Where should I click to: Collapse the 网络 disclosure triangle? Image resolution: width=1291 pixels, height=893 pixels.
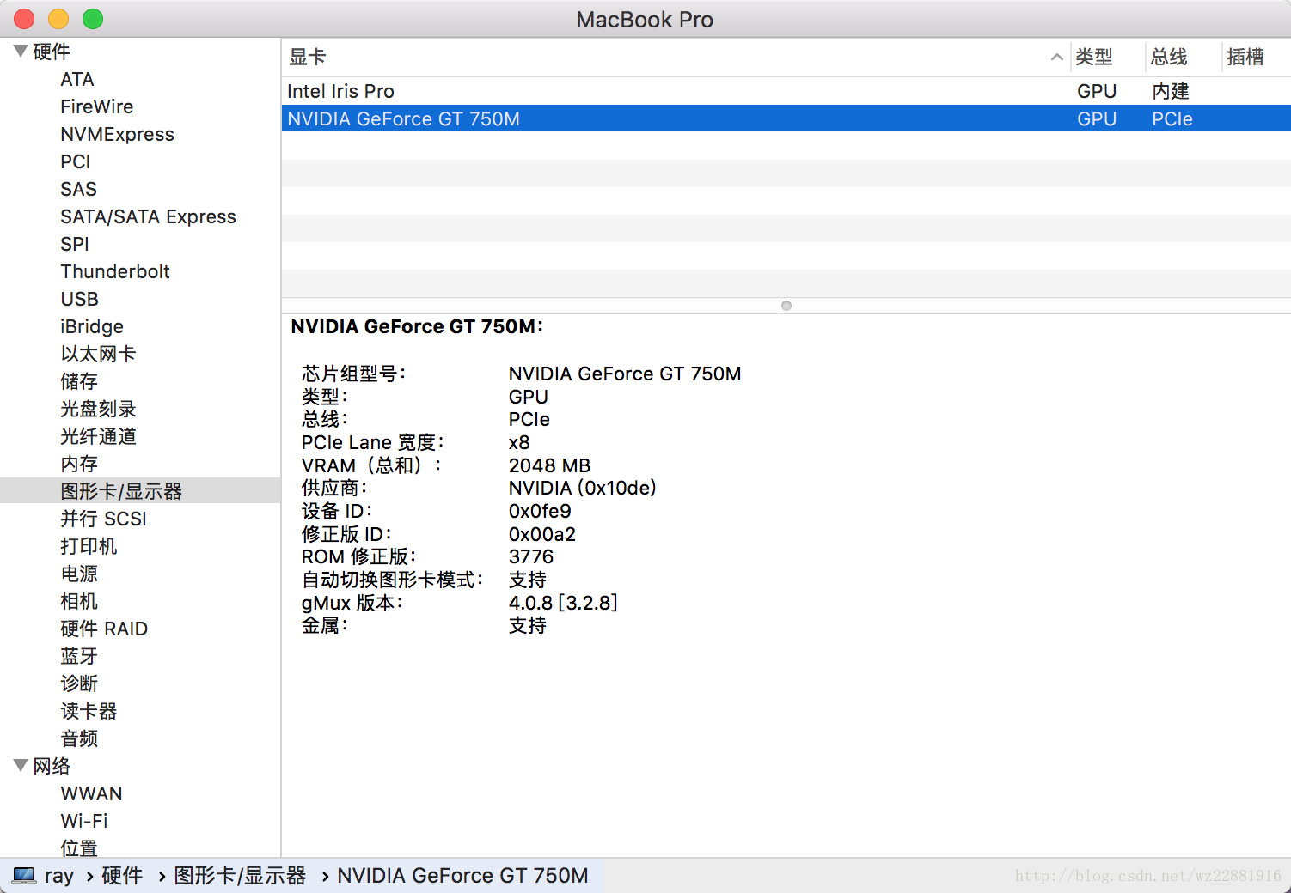tap(21, 766)
